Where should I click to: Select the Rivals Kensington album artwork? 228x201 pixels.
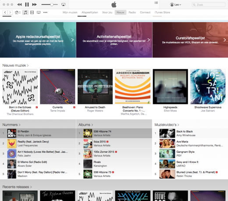coord(88,164)
